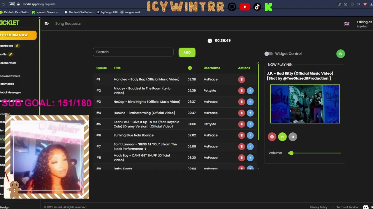373x209 pixels.
Task: Click the Title column header
Action: 117,68
